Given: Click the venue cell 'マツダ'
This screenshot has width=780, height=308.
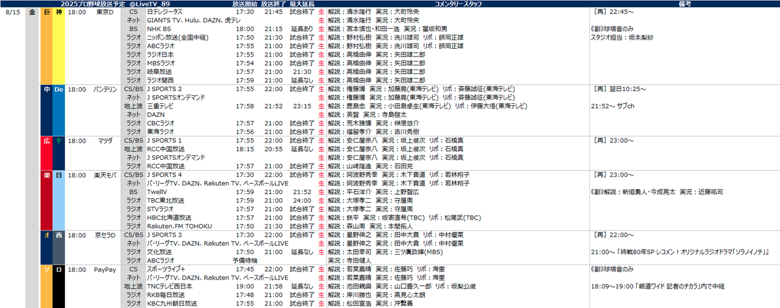Looking at the screenshot, I should click(x=105, y=140).
